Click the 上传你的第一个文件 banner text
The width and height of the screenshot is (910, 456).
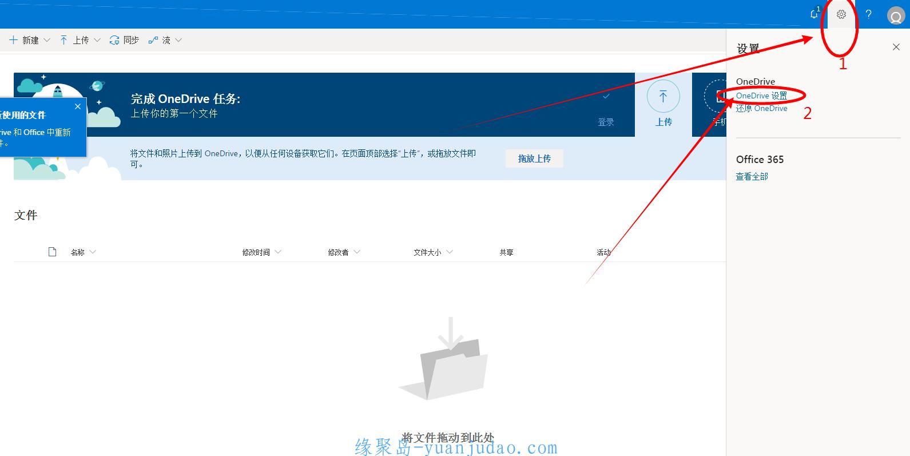(174, 113)
